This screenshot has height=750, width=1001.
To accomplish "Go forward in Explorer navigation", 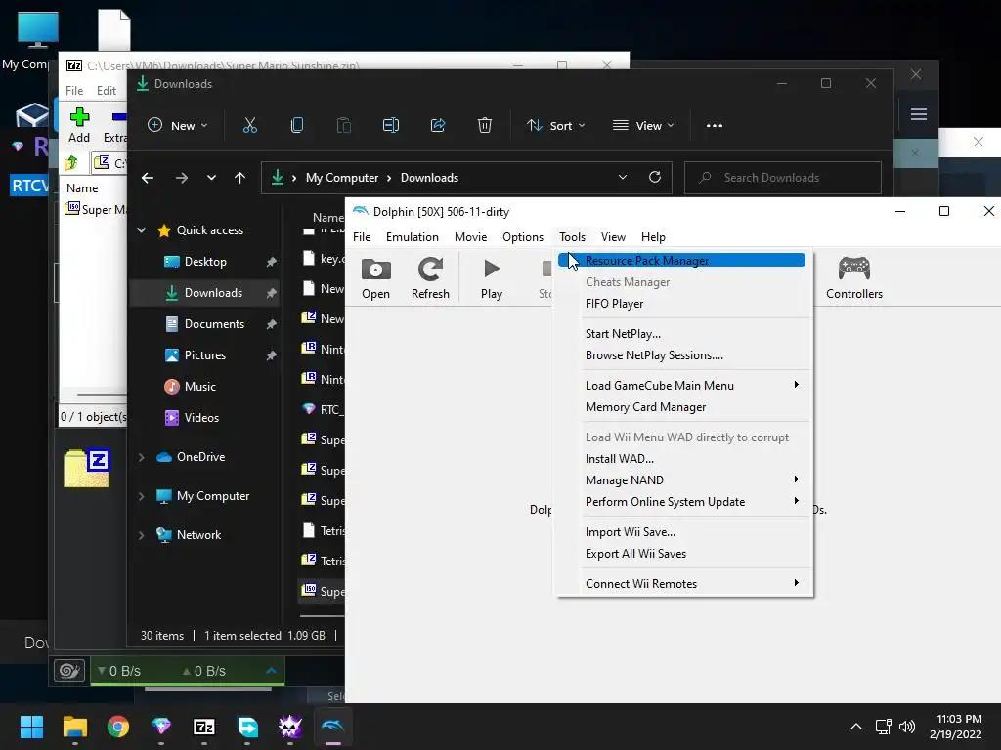I will coord(182,178).
